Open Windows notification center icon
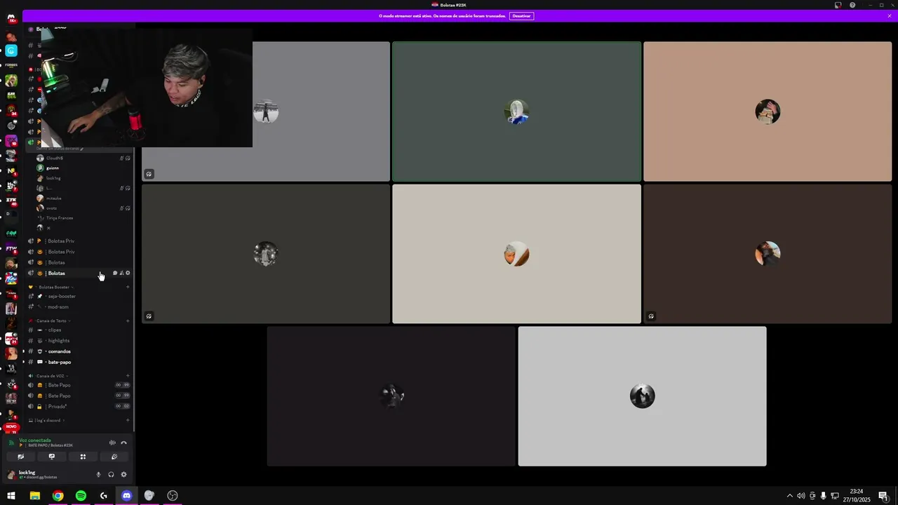This screenshot has height=505, width=898. tap(883, 496)
